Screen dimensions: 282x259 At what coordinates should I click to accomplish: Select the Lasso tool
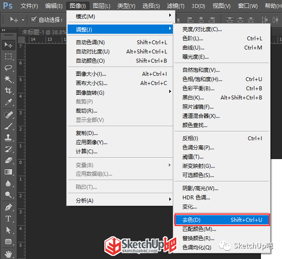tap(8, 67)
